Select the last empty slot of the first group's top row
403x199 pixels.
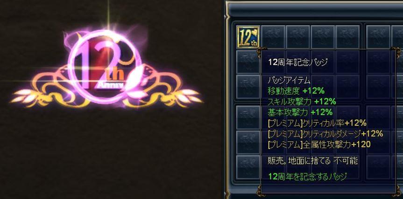pyautogui.click(x=347, y=37)
